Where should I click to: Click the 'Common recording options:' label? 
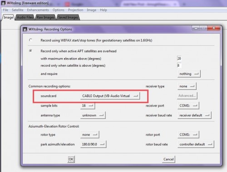click(49, 86)
